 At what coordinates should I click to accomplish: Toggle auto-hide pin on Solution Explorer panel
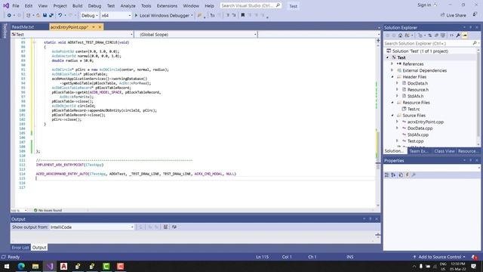(470, 27)
